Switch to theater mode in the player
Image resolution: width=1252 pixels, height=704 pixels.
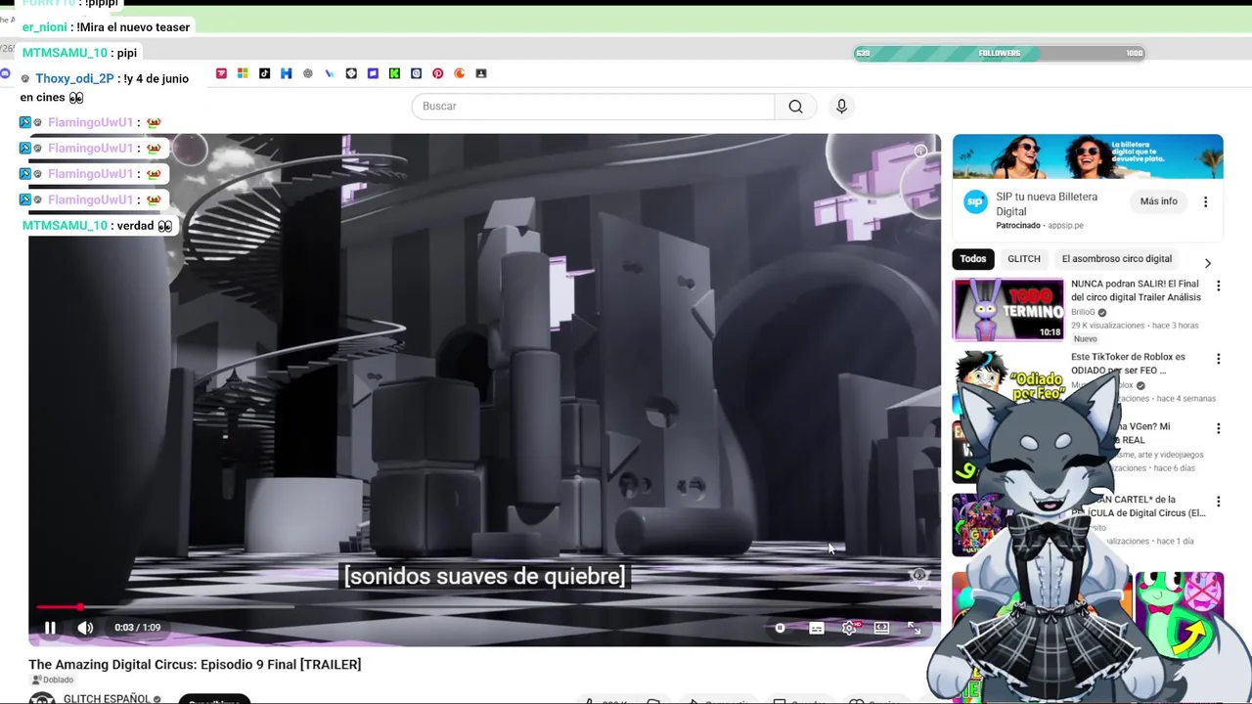pyautogui.click(x=881, y=628)
